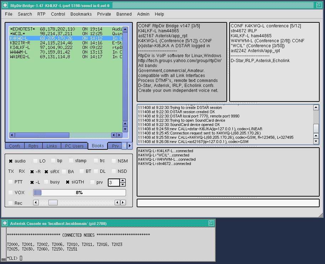The image size is (325, 264).
Task: Enable the DL checkbox
Action: coord(96,171)
